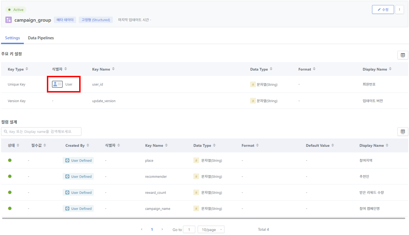Click the horizontal scrollbar below the column table
Viewport: 409px width, 235px height.
(203, 218)
